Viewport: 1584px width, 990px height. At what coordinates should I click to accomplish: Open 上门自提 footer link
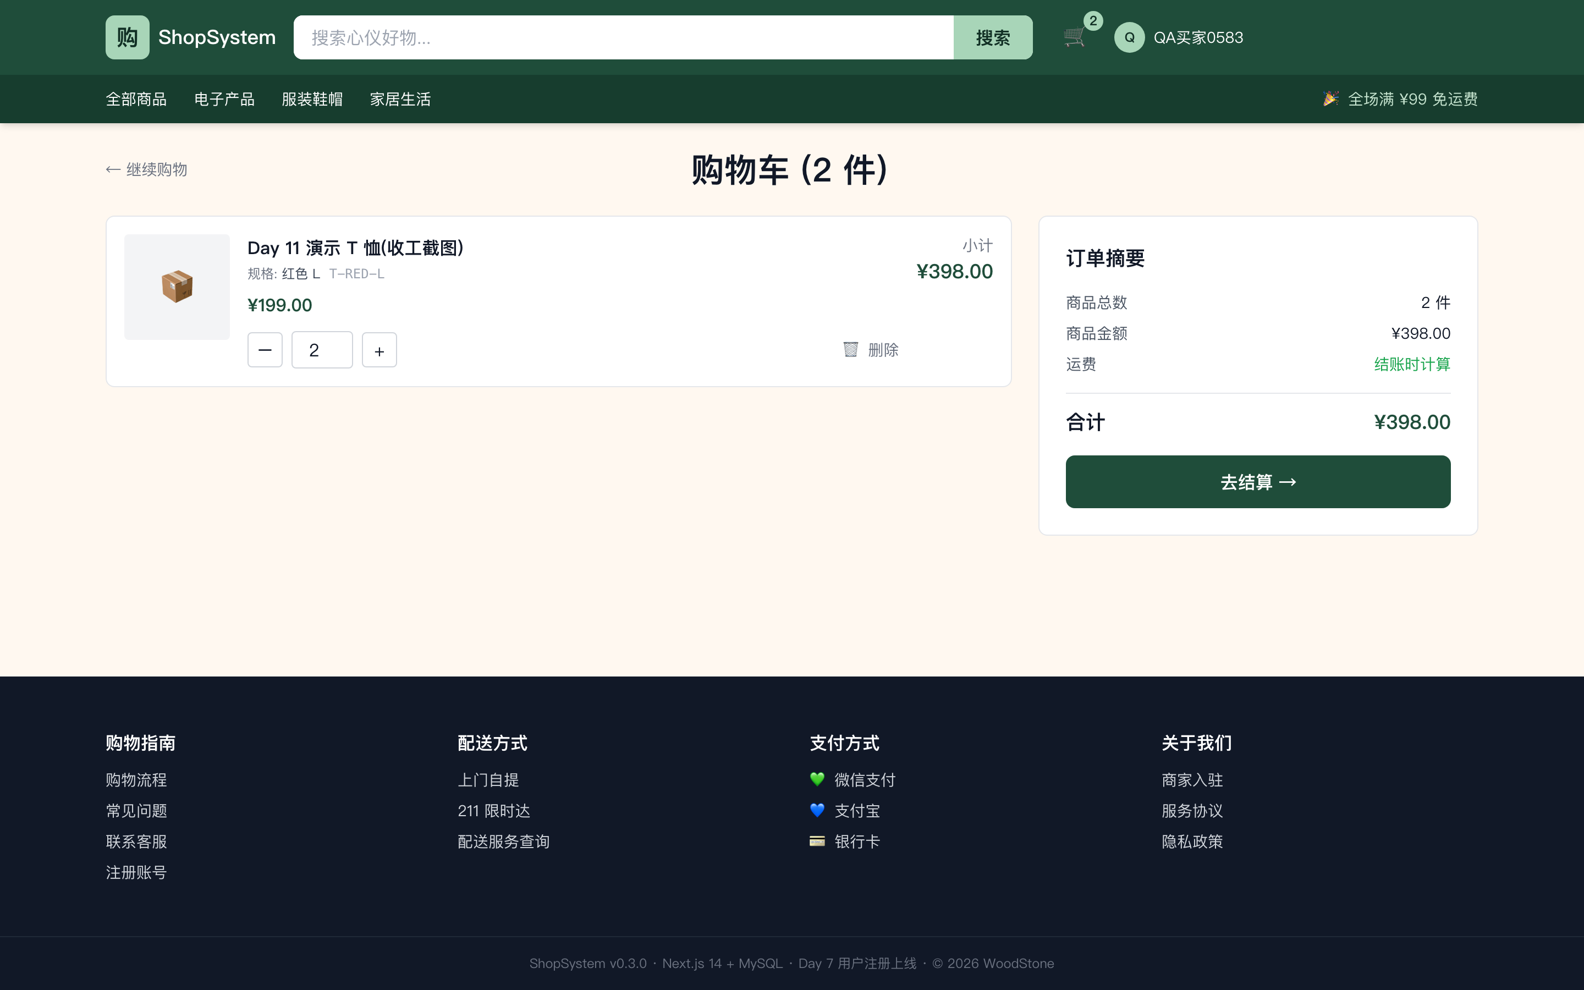[x=488, y=780]
